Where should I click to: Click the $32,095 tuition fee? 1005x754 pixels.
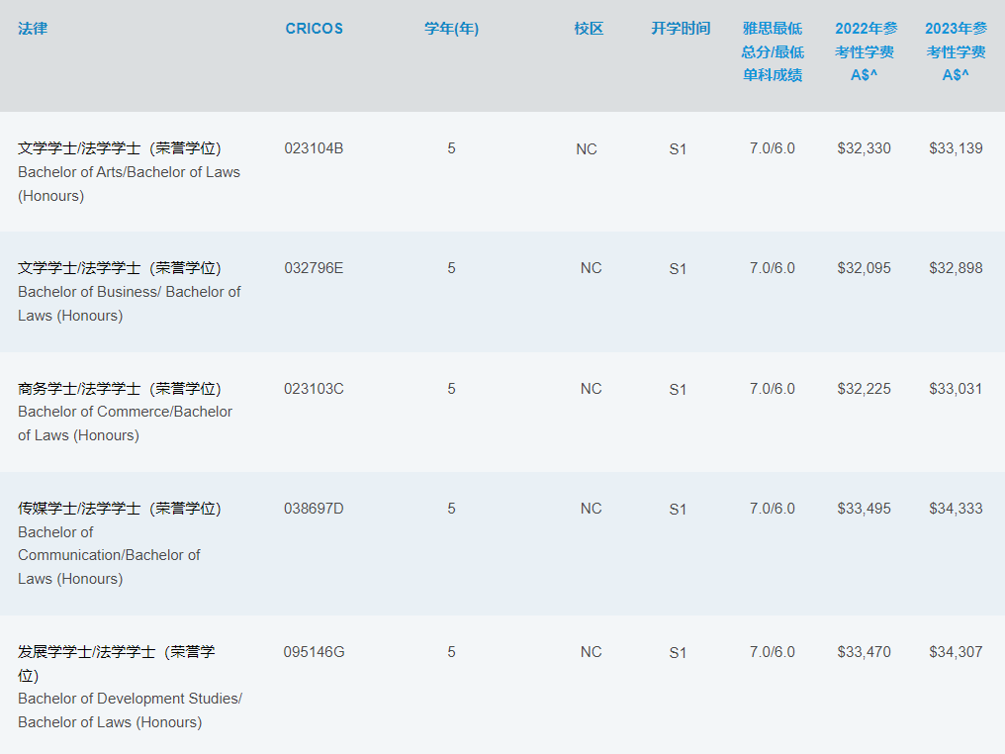pyautogui.click(x=864, y=268)
